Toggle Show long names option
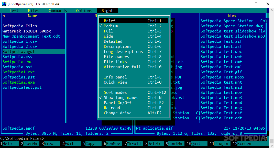This screenshot has height=148, width=274. 134,98
